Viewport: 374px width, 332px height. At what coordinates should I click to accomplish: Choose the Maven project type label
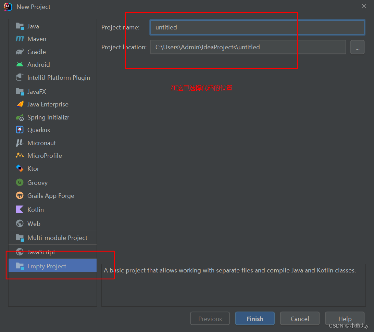[x=37, y=39]
